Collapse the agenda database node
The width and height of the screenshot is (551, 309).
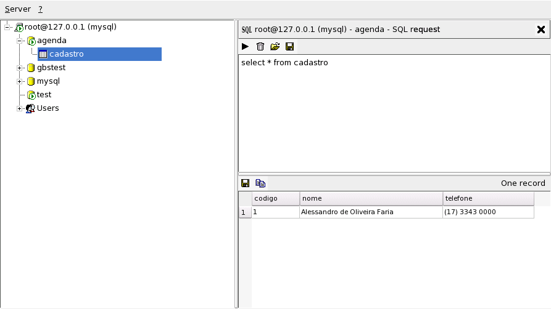19,41
